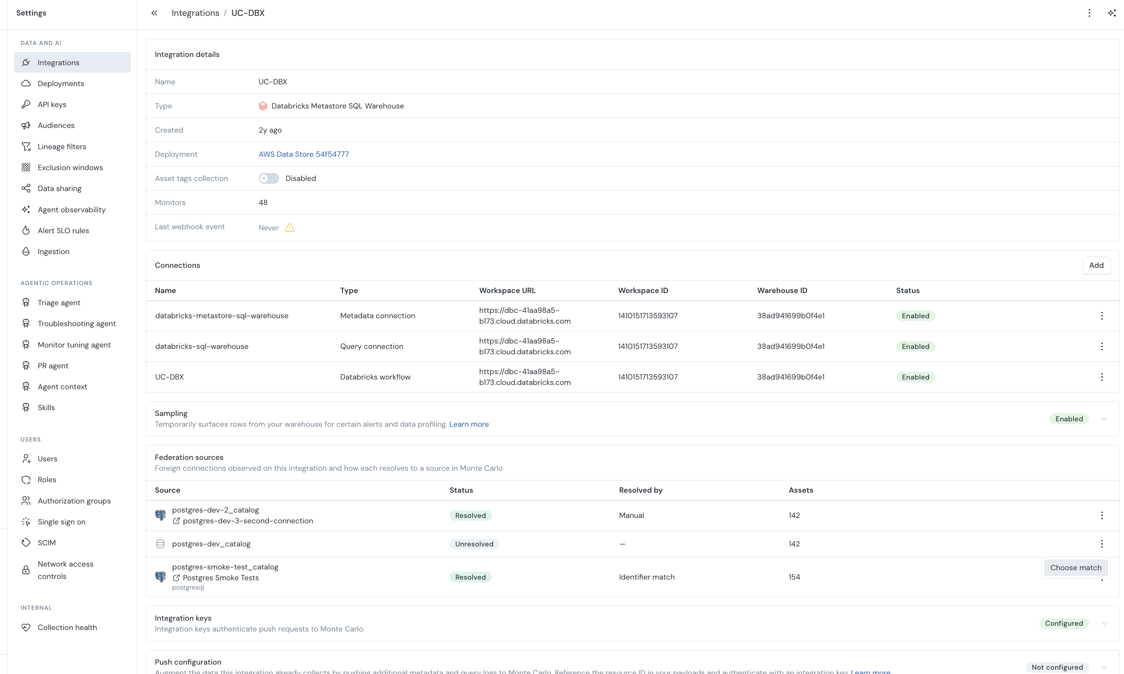Open row menu for databricks-metastore-sql-warehouse connection

point(1102,316)
